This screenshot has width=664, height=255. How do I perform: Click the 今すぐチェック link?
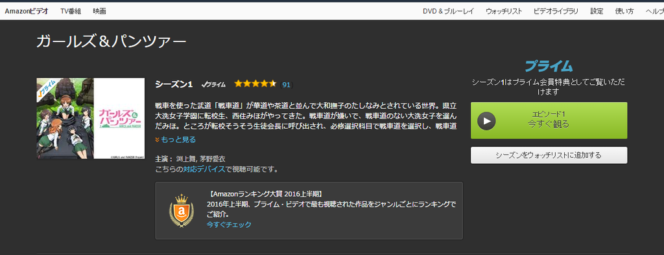click(x=229, y=225)
